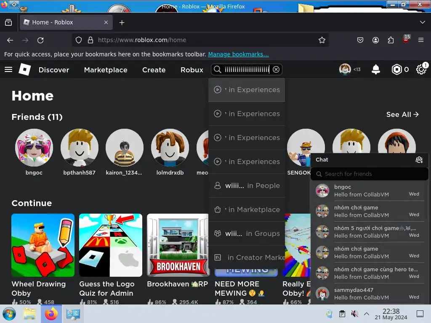Screen dimensions: 431x323
Task: Expand hidden system tray icons
Action: point(367,314)
